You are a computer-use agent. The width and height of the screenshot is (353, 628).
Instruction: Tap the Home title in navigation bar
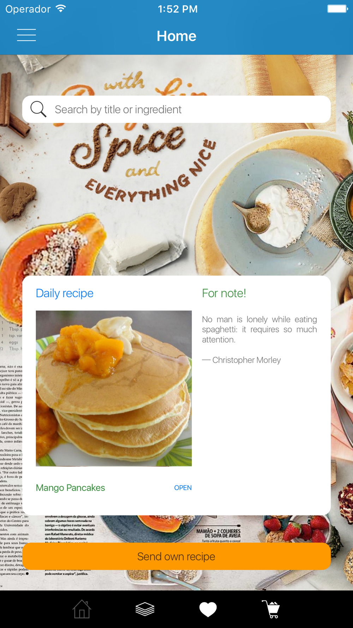176,36
